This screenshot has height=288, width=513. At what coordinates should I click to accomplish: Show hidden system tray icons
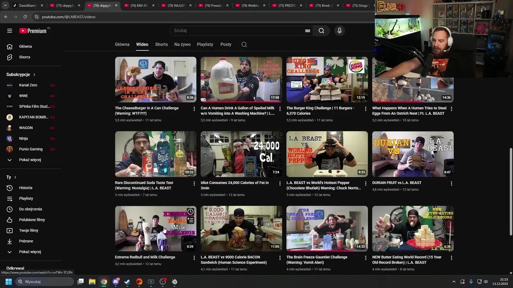click(454, 282)
